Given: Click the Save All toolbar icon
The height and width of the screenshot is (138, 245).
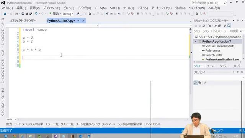Looking at the screenshot, I should pyautogui.click(x=31, y=14).
